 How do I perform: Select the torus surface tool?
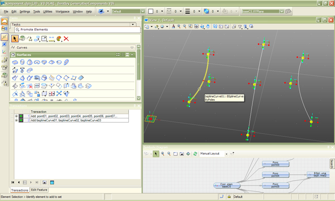coord(37,62)
